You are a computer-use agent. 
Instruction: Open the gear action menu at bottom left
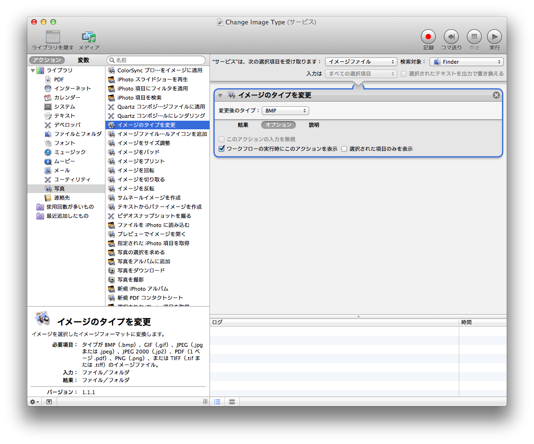35,402
